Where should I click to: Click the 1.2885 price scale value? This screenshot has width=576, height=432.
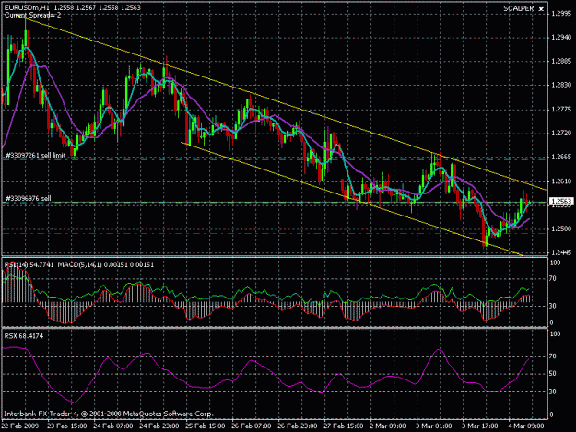point(561,61)
